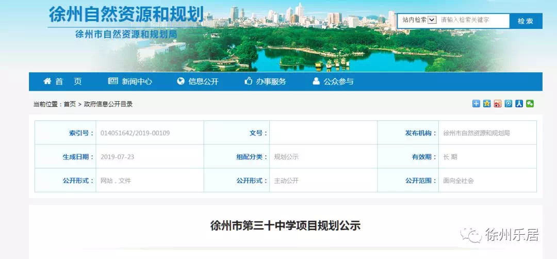The width and height of the screenshot is (557, 259).
Task: Open 公众参与 navigation item
Action: pos(333,82)
